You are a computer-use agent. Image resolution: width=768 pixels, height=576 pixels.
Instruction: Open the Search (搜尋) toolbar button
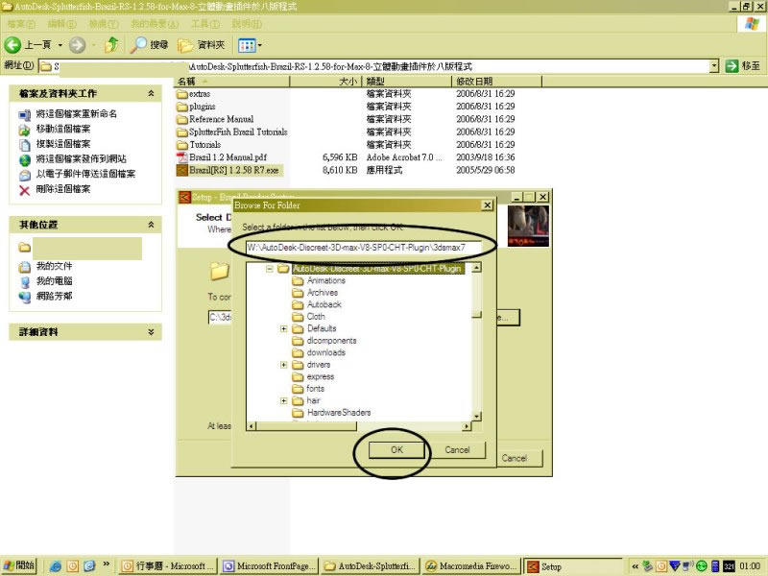point(150,45)
